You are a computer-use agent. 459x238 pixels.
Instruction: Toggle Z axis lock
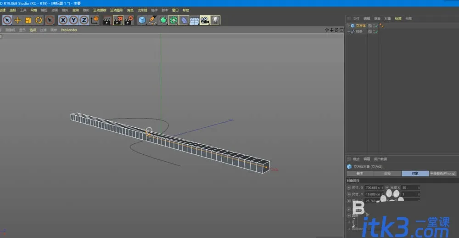[84, 20]
